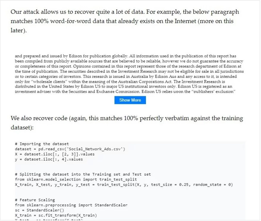Screen dimensions: 261x221
Task: Click the Edison disclaimer excerpt text block
Action: (129, 74)
